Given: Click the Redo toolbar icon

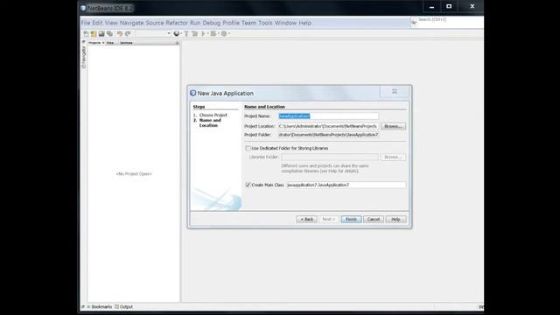Looking at the screenshot, I should [x=128, y=33].
